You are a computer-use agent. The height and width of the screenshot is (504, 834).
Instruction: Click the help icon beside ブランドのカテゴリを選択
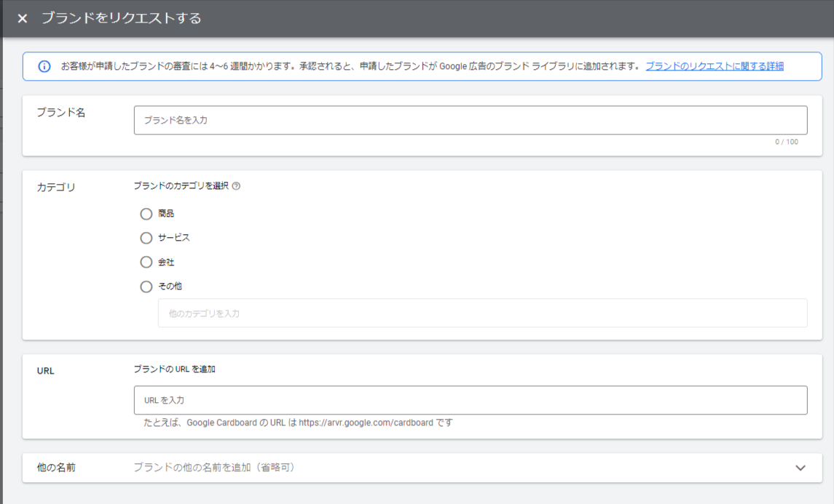click(236, 186)
